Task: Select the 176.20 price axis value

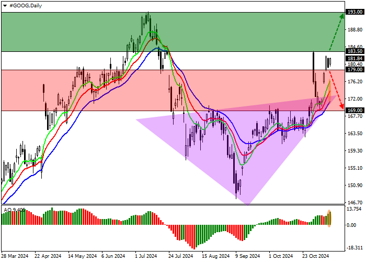Action: tap(355, 81)
